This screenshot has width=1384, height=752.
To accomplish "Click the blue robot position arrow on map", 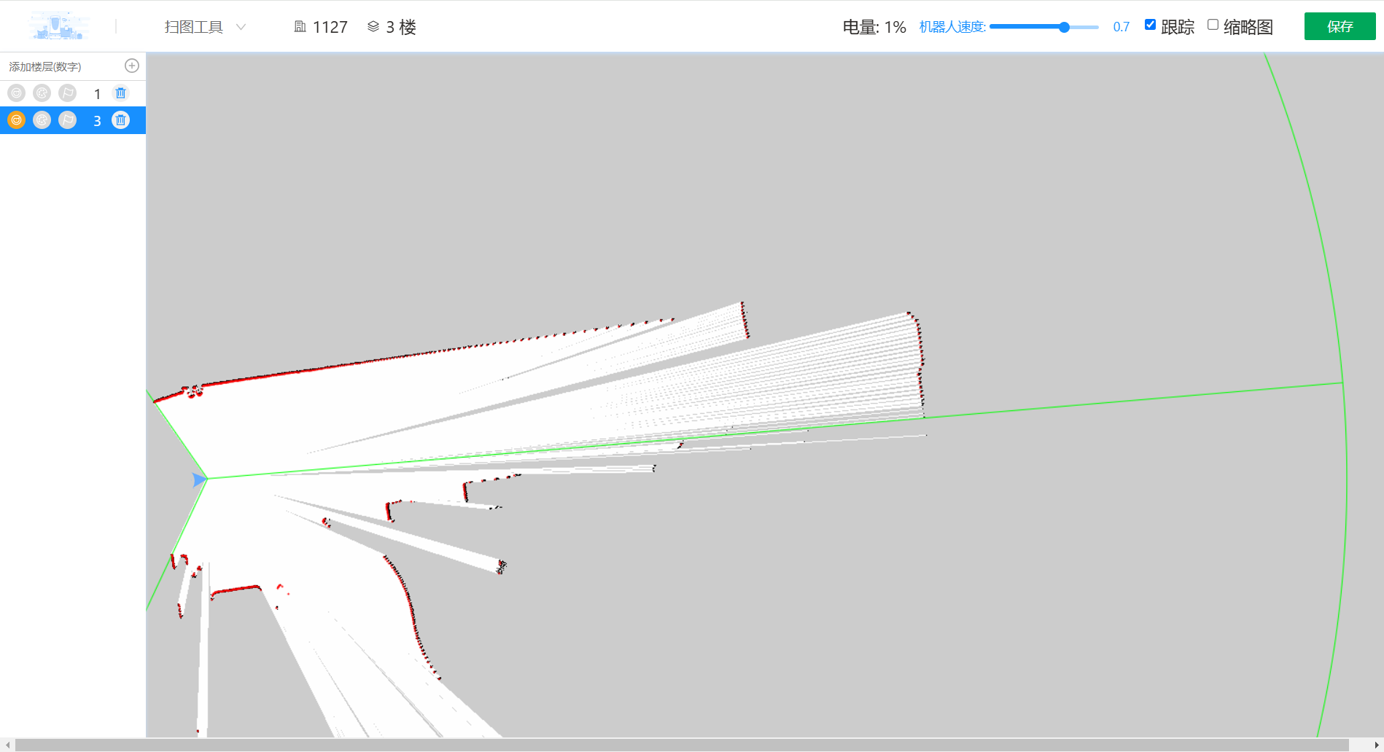I will (199, 479).
